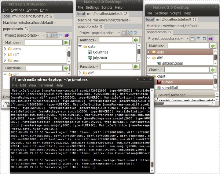This screenshot has width=220, height=174.
Task: Click Matrices list scrollbar in left window
Action: [x=69, y=54]
